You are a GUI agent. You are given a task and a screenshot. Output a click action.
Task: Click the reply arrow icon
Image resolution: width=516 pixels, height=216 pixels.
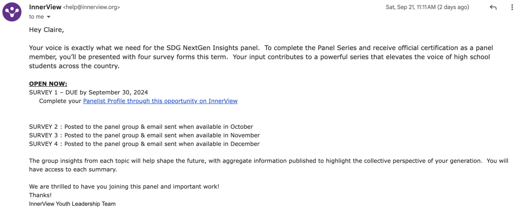[x=493, y=7]
